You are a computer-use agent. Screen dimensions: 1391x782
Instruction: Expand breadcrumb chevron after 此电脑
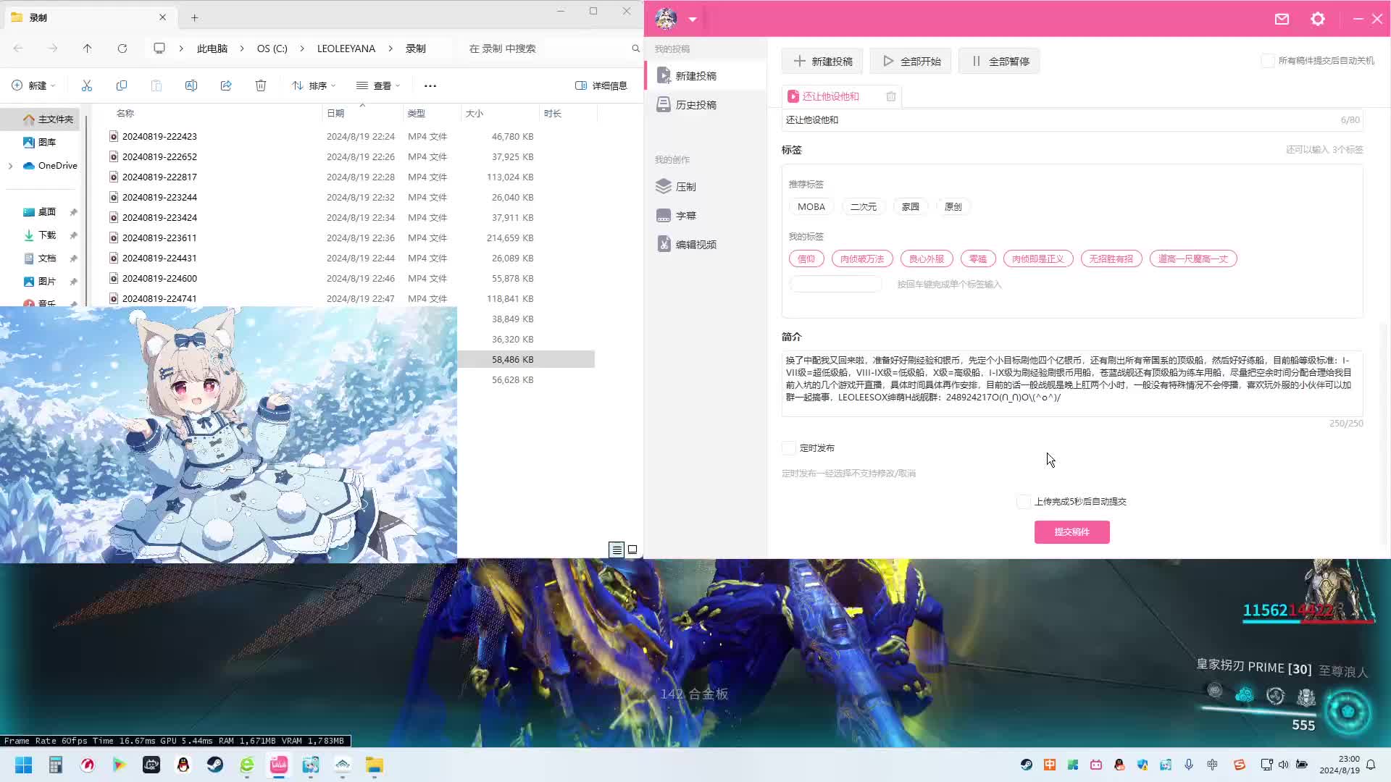[x=242, y=49]
